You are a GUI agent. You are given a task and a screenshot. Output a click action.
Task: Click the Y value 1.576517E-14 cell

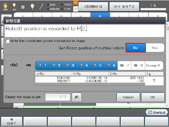tap(90, 78)
